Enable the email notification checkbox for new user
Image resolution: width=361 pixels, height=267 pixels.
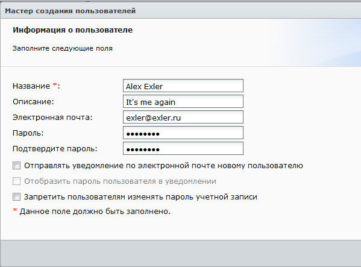tap(16, 166)
